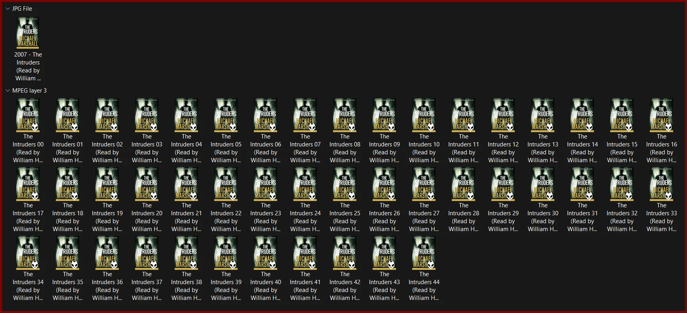This screenshot has width=687, height=313.
Task: Select The Intruders 15 MP3 file icon
Action: coord(622,115)
